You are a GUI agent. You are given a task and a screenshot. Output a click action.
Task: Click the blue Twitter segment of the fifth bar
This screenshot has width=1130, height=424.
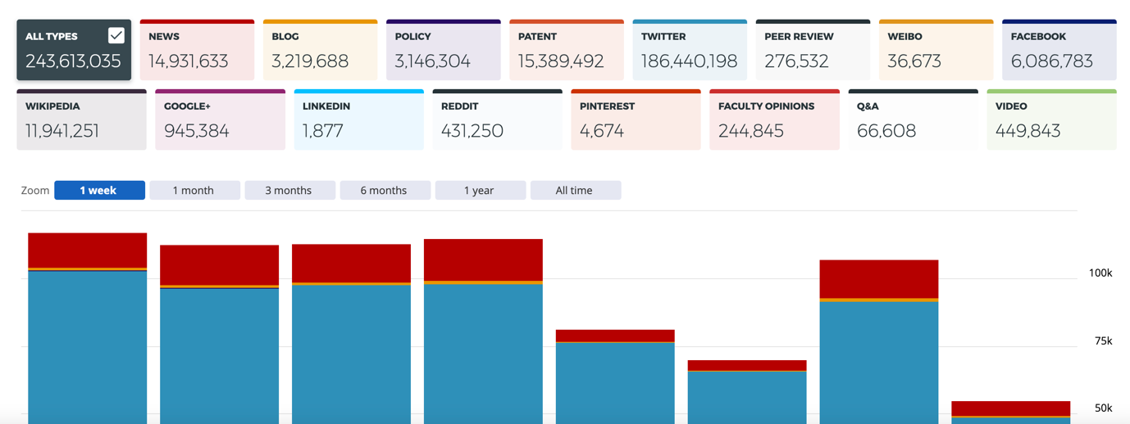pos(615,382)
